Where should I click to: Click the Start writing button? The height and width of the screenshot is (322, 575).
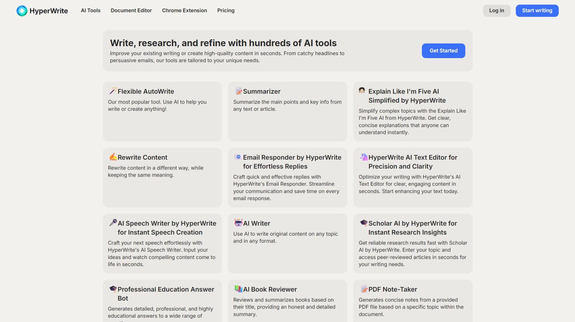click(537, 10)
